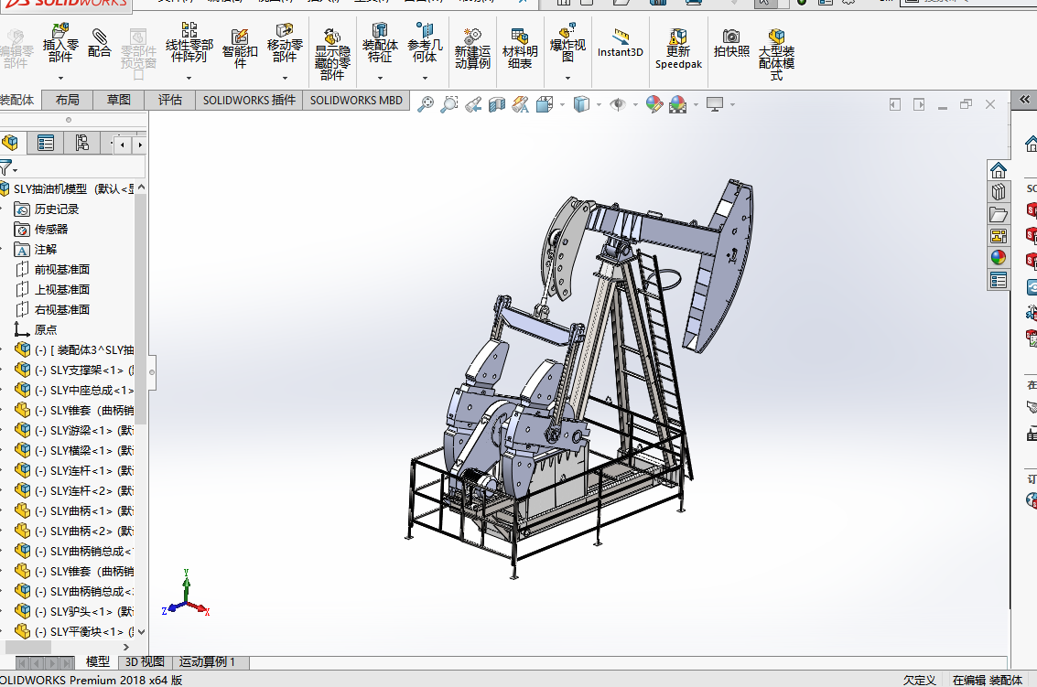The height and width of the screenshot is (687, 1037).
Task: Select Zoom to Area tool
Action: point(449,104)
